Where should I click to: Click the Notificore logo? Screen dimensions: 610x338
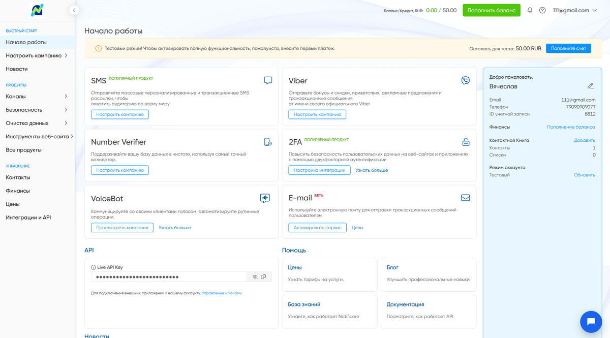[x=37, y=10]
